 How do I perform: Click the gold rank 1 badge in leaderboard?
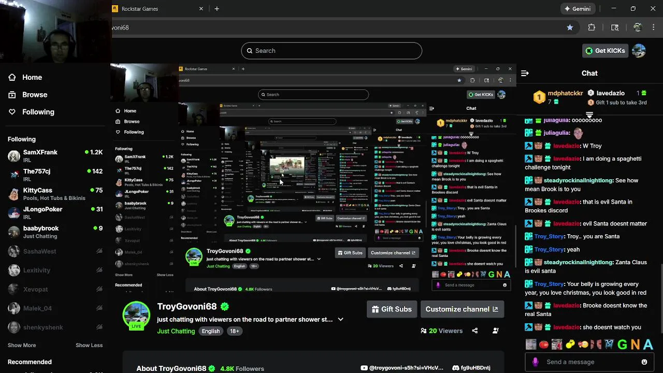tap(539, 97)
